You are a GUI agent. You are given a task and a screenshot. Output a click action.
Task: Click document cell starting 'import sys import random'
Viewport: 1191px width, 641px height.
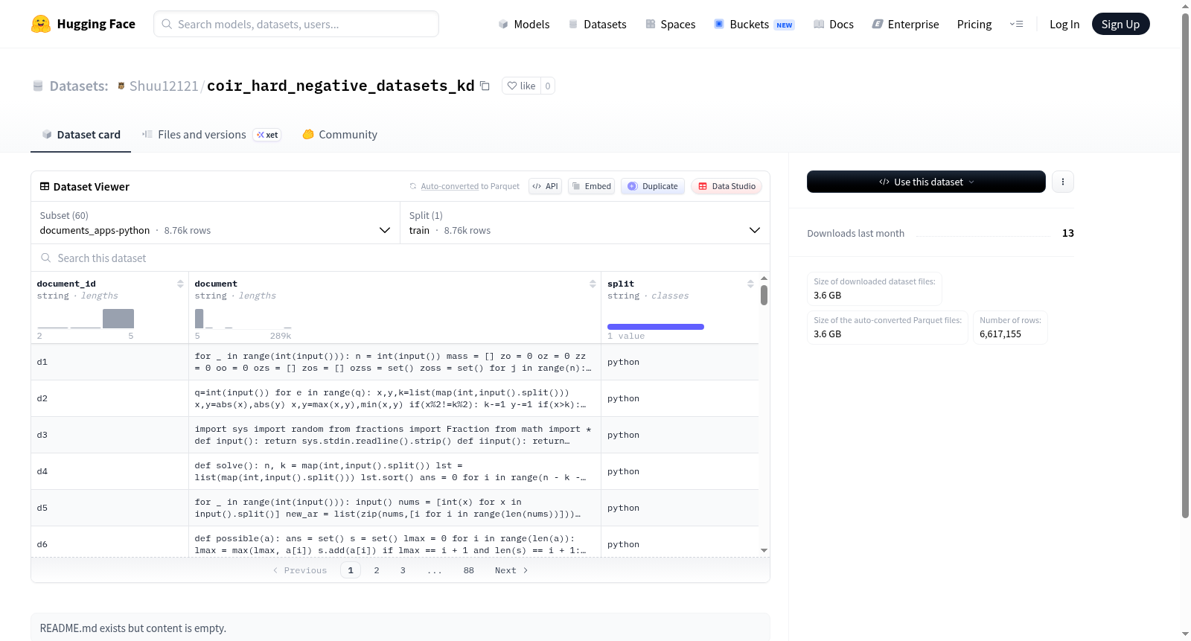(x=395, y=435)
